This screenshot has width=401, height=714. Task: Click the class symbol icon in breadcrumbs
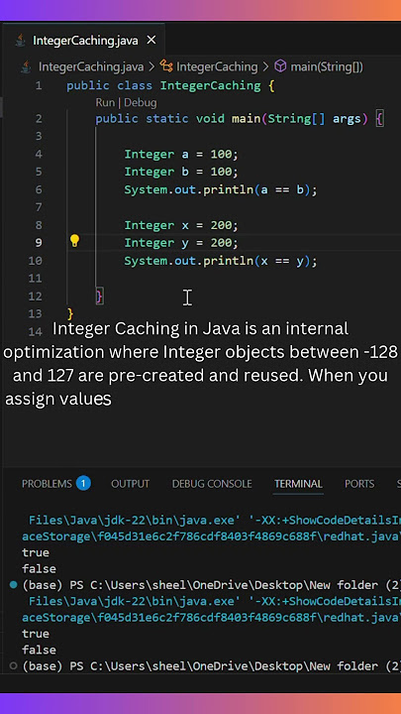[x=166, y=67]
